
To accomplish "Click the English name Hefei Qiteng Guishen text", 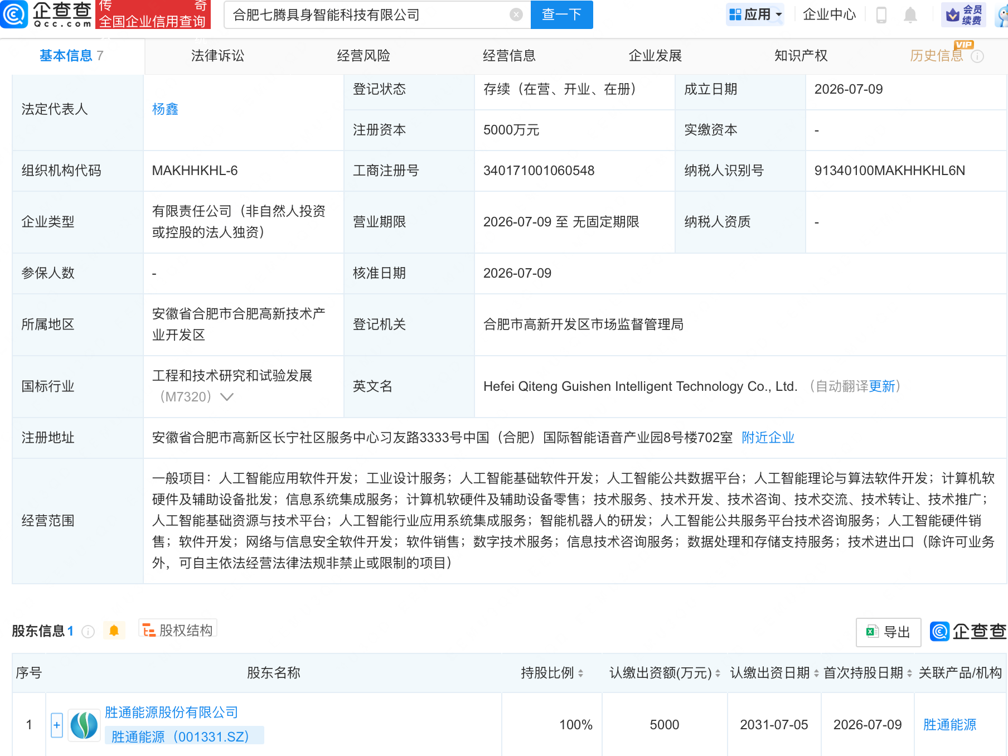I will [641, 386].
